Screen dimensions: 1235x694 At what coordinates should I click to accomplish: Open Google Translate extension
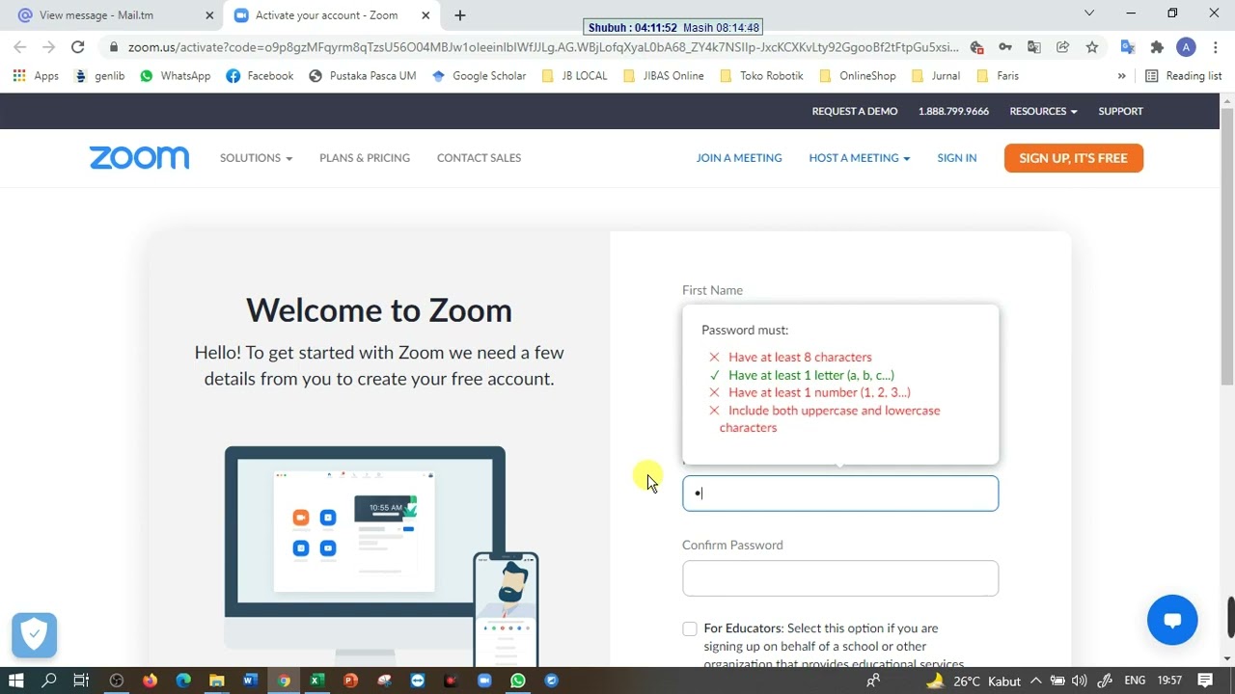point(1127,47)
